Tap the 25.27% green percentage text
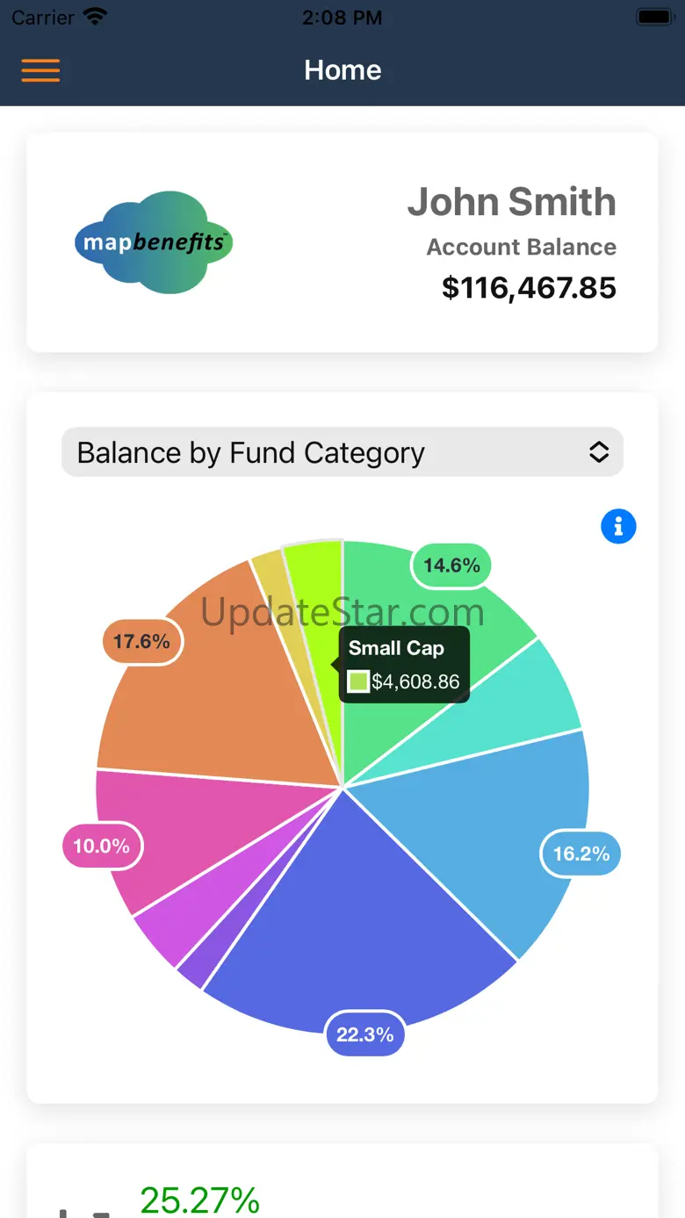Viewport: 685px width, 1218px height. (x=200, y=1200)
